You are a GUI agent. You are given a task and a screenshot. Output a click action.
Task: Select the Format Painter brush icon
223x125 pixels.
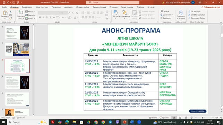[10, 18]
